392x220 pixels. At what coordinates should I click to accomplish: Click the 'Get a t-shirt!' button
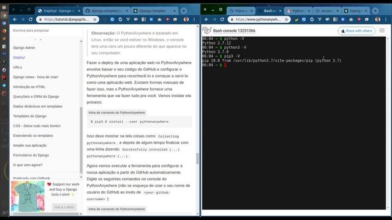(64, 207)
